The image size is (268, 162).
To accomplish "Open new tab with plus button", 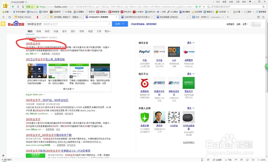I will click(228, 17).
